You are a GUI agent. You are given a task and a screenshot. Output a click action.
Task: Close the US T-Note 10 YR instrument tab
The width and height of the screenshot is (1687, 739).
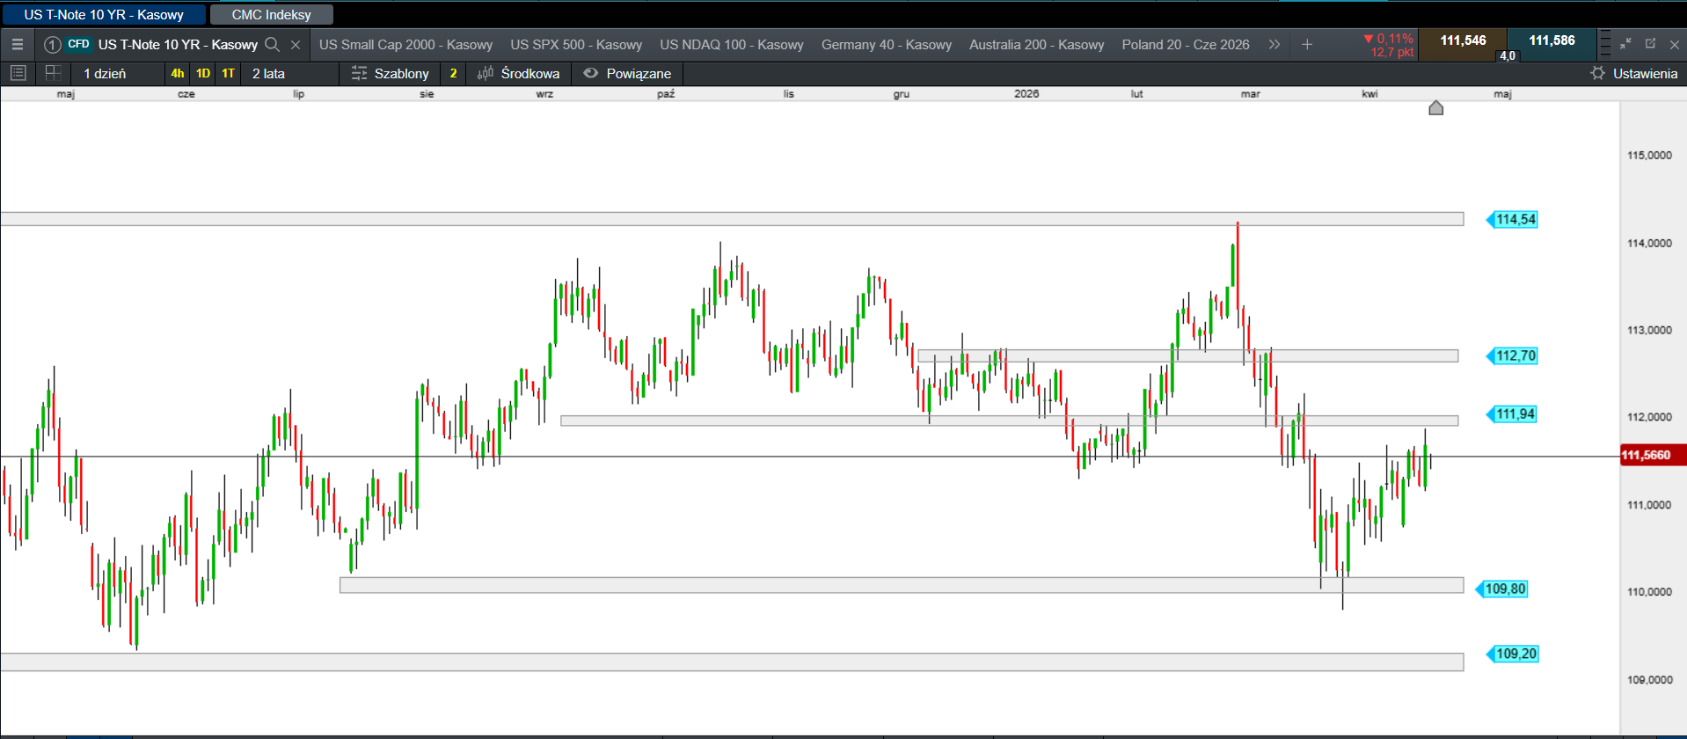pyautogui.click(x=296, y=44)
